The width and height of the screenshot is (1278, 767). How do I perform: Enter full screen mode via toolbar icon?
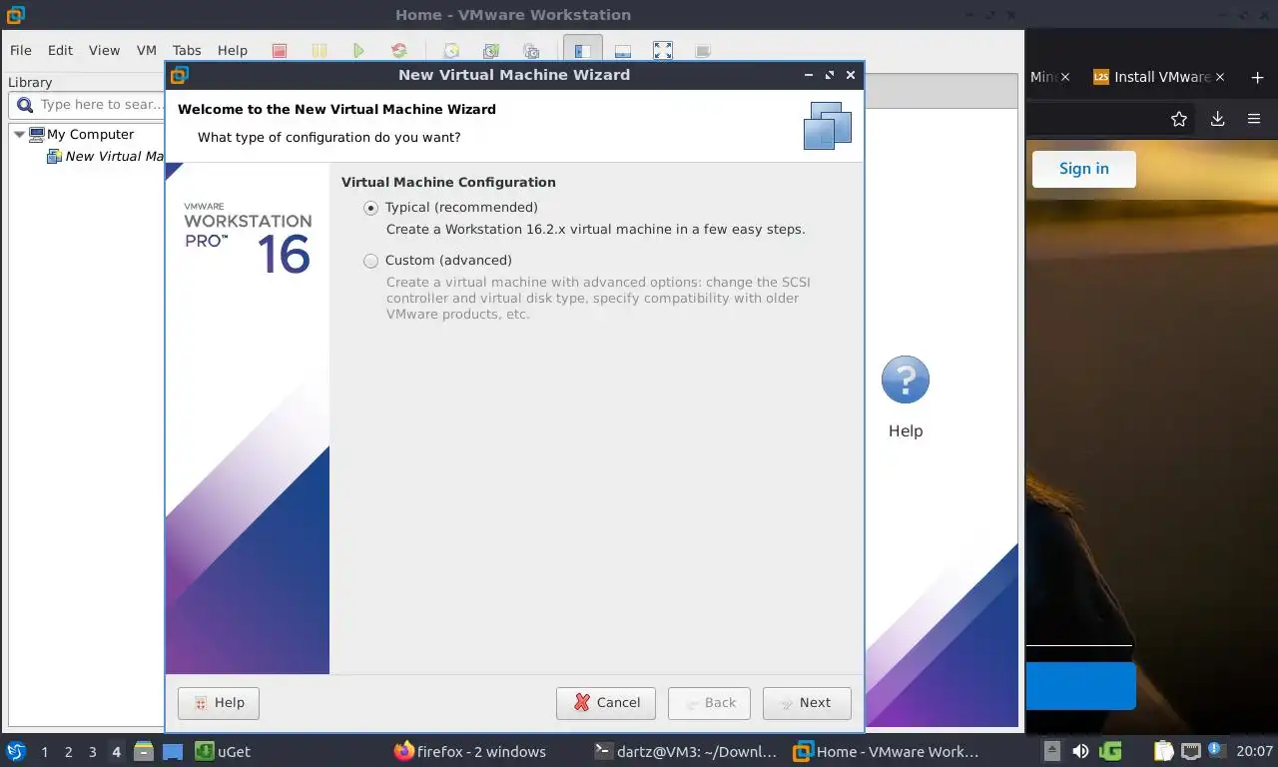pos(663,50)
